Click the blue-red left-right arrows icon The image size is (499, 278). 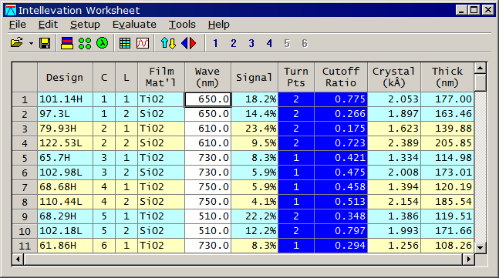189,43
